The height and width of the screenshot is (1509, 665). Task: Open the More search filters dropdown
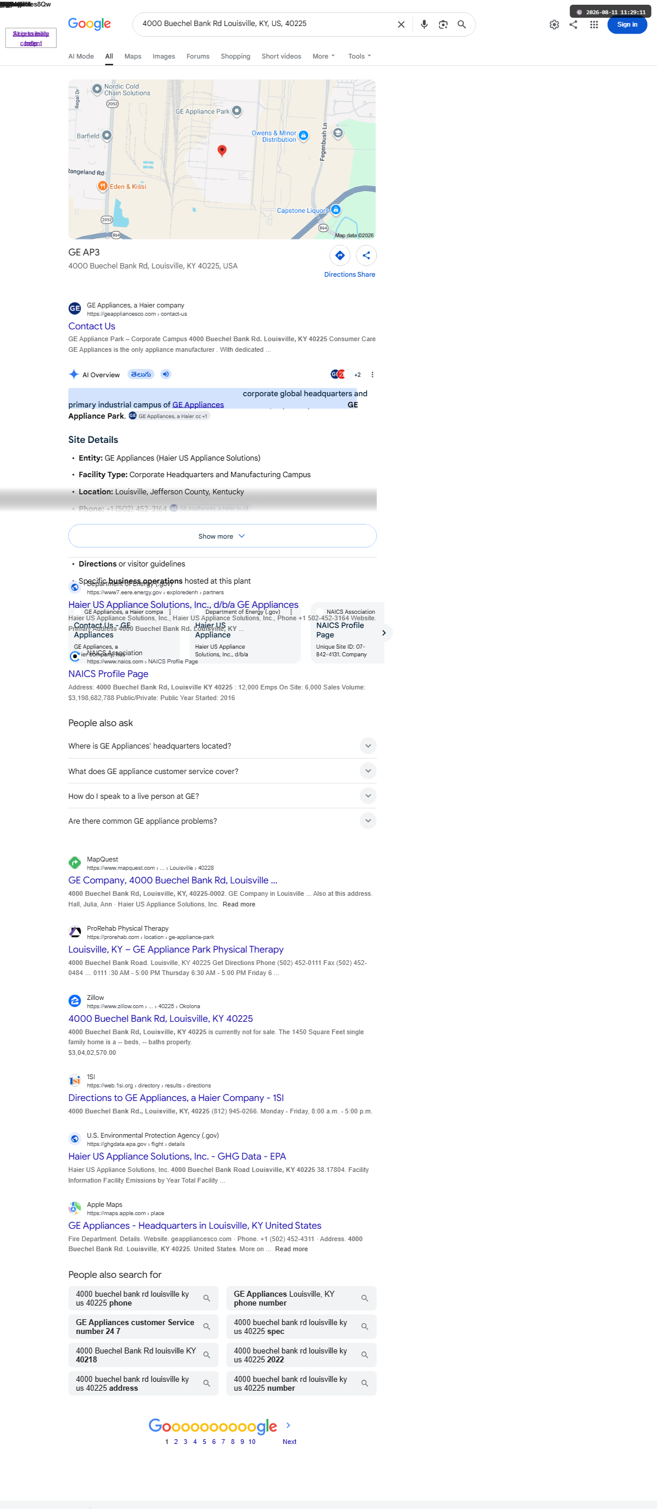point(324,56)
